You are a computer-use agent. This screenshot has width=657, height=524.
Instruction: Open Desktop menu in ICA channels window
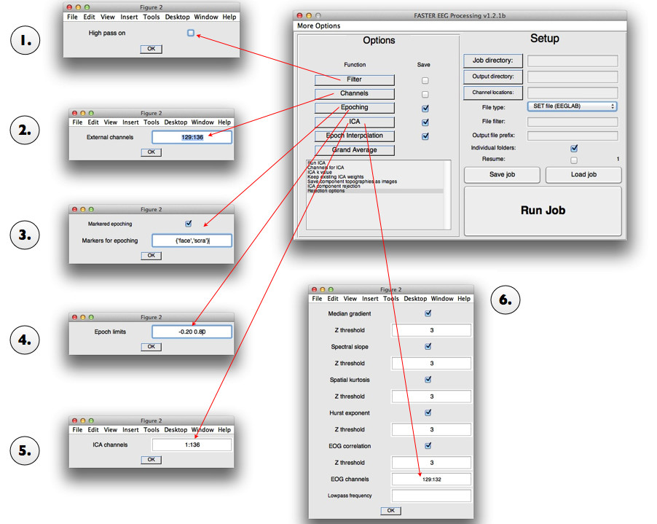[x=176, y=430]
